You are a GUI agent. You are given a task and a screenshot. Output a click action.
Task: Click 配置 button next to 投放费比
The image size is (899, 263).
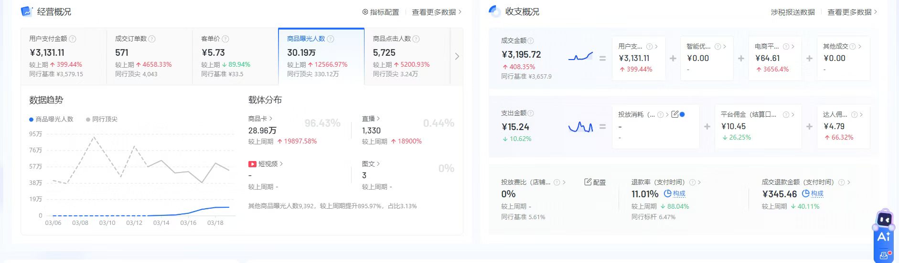595,182
